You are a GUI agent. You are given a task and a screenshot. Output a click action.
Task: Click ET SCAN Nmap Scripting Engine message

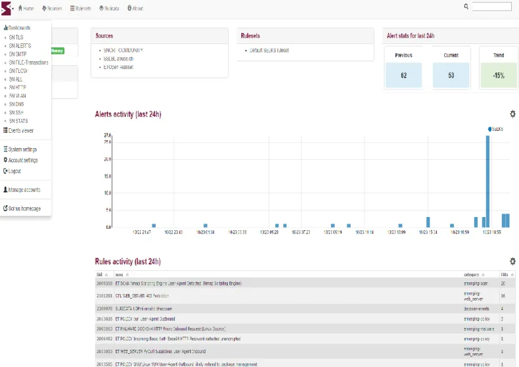point(179,283)
